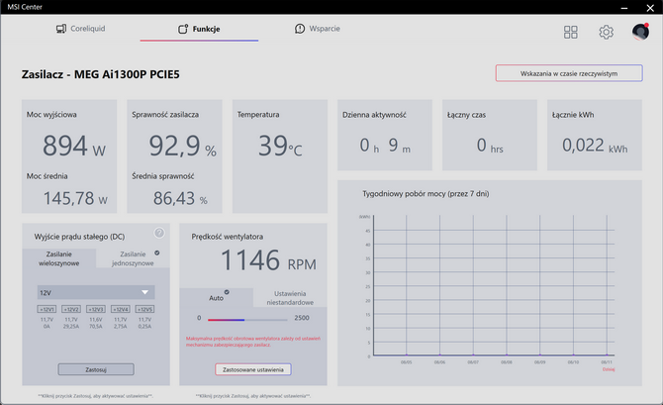Choose Ustawienia niestandardowe fan mode
This screenshot has width=663, height=405.
click(x=290, y=298)
